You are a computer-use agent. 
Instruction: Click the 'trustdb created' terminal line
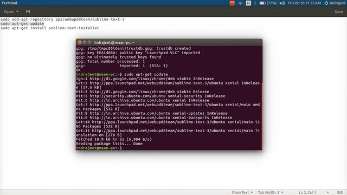pyautogui.click(x=133, y=48)
